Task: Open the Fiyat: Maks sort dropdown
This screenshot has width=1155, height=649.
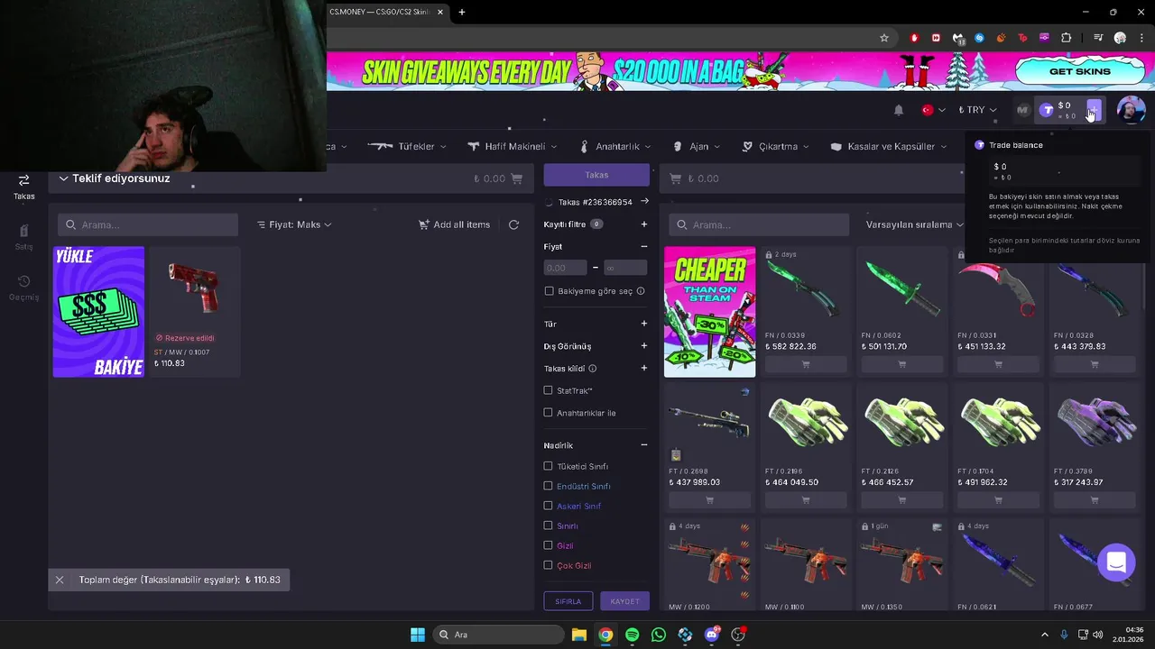Action: click(294, 224)
